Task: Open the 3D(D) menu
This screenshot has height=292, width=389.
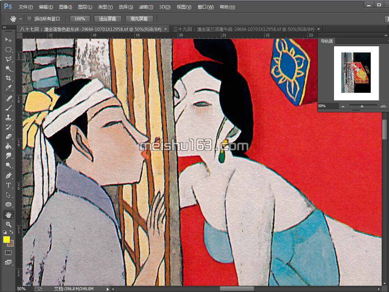Action: click(x=165, y=7)
